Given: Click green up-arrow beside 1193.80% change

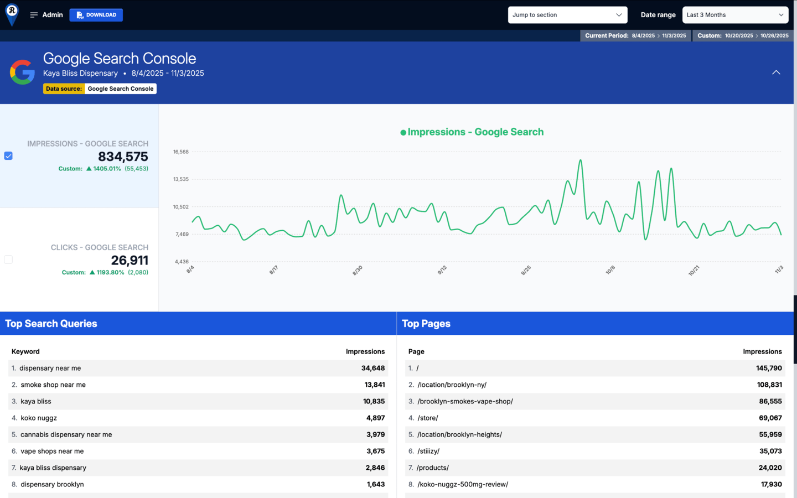Looking at the screenshot, I should [92, 272].
